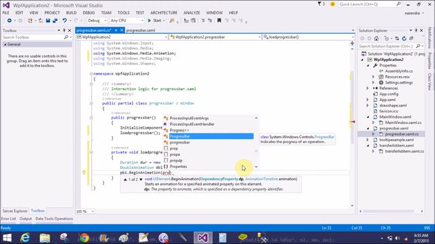Click the feedback smiley icon

point(332,4)
